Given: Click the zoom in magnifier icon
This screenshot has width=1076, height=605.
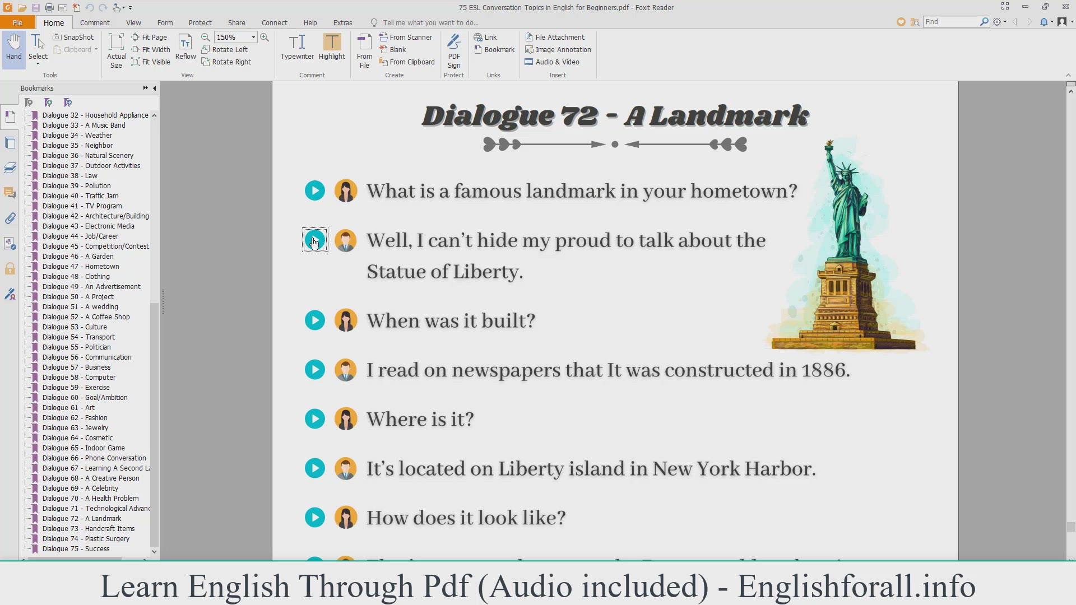Looking at the screenshot, I should (x=265, y=37).
